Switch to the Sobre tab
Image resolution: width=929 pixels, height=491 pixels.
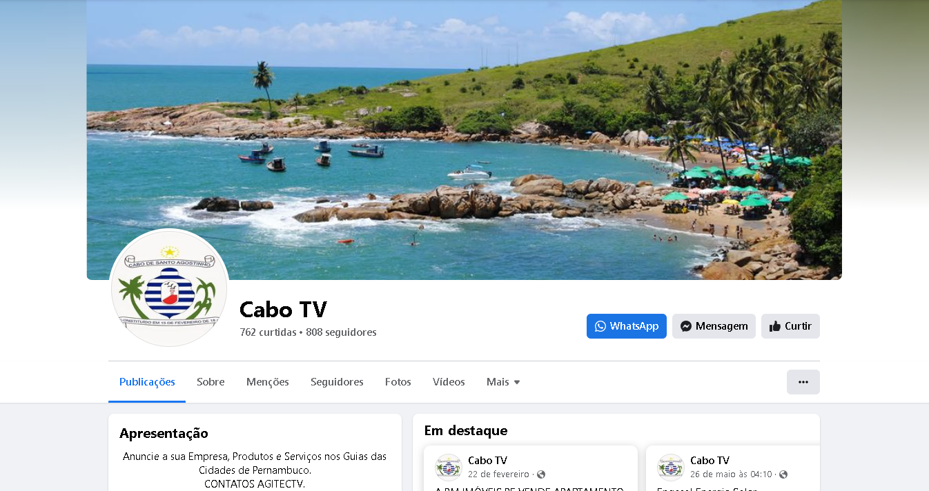point(211,382)
